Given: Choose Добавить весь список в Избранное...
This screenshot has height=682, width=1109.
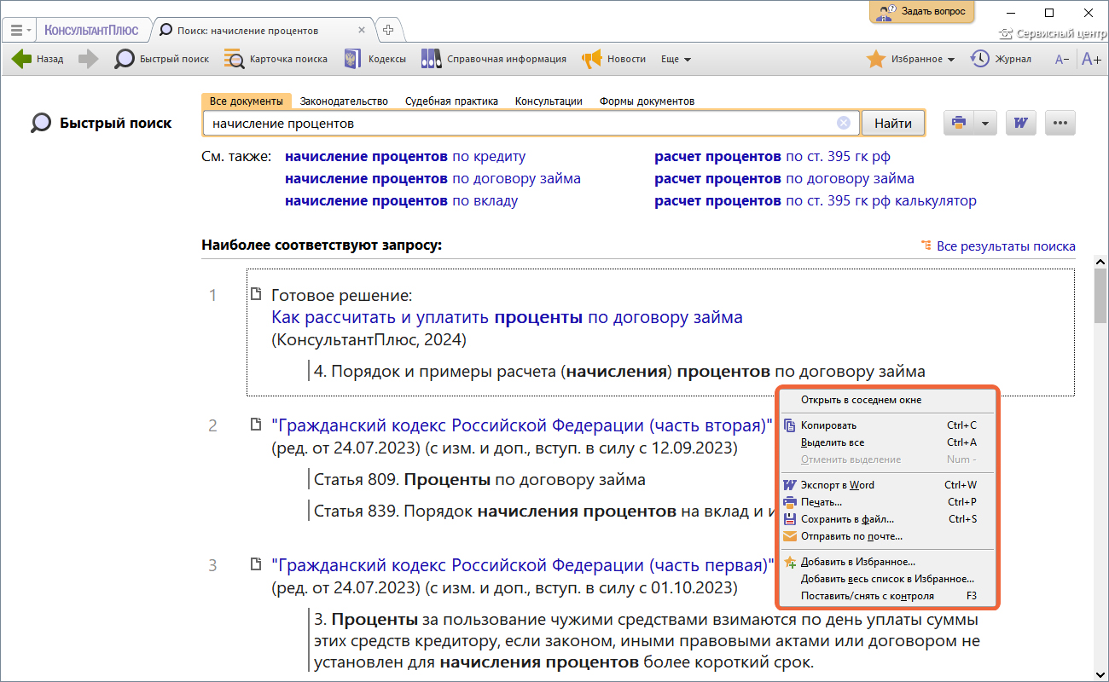Looking at the screenshot, I should (887, 579).
